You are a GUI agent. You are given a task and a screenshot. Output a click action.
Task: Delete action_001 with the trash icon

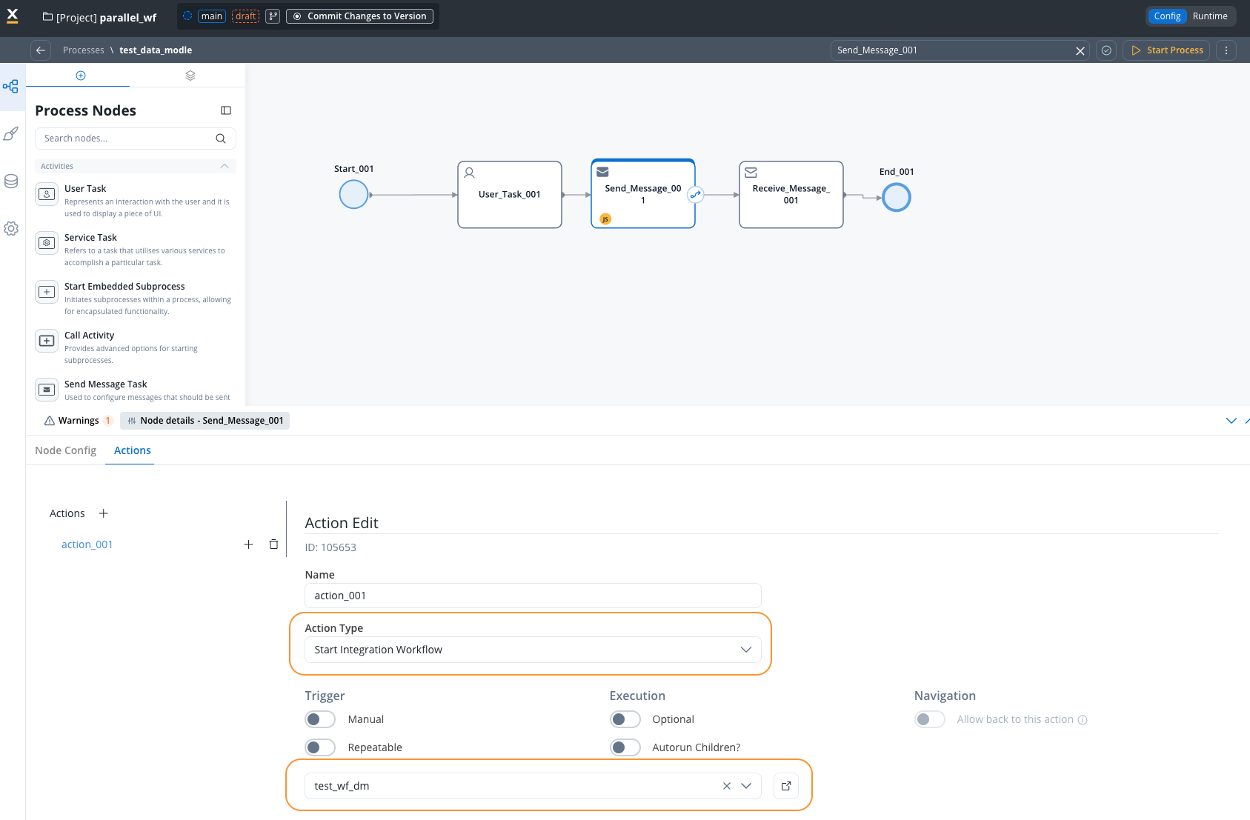pos(273,544)
